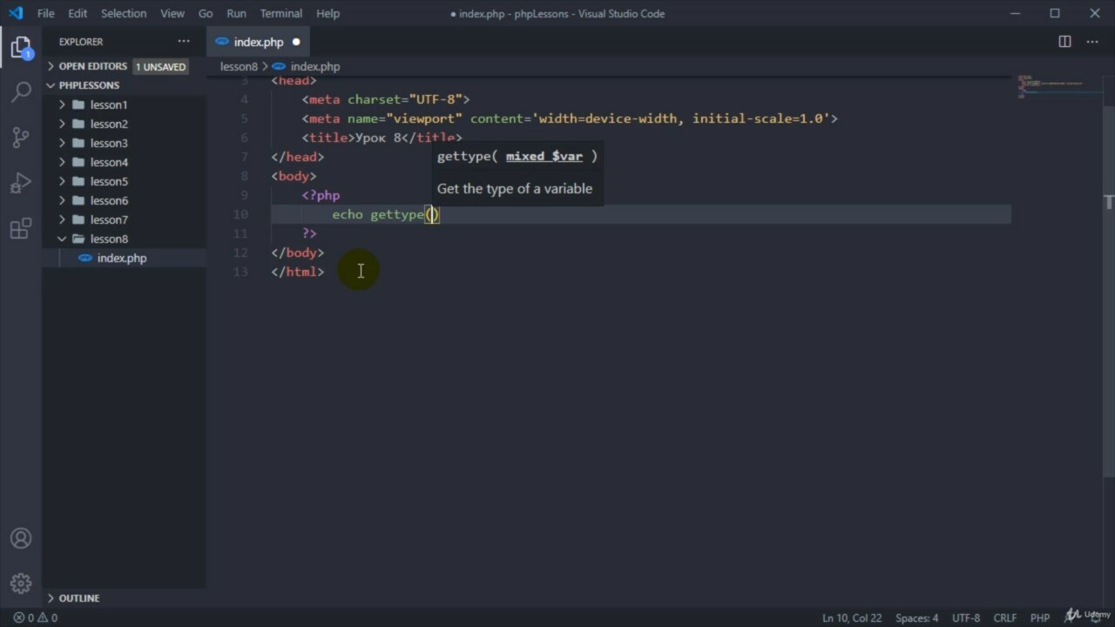Open the Manage gear icon
Screen dimensions: 1115x627
(21, 583)
